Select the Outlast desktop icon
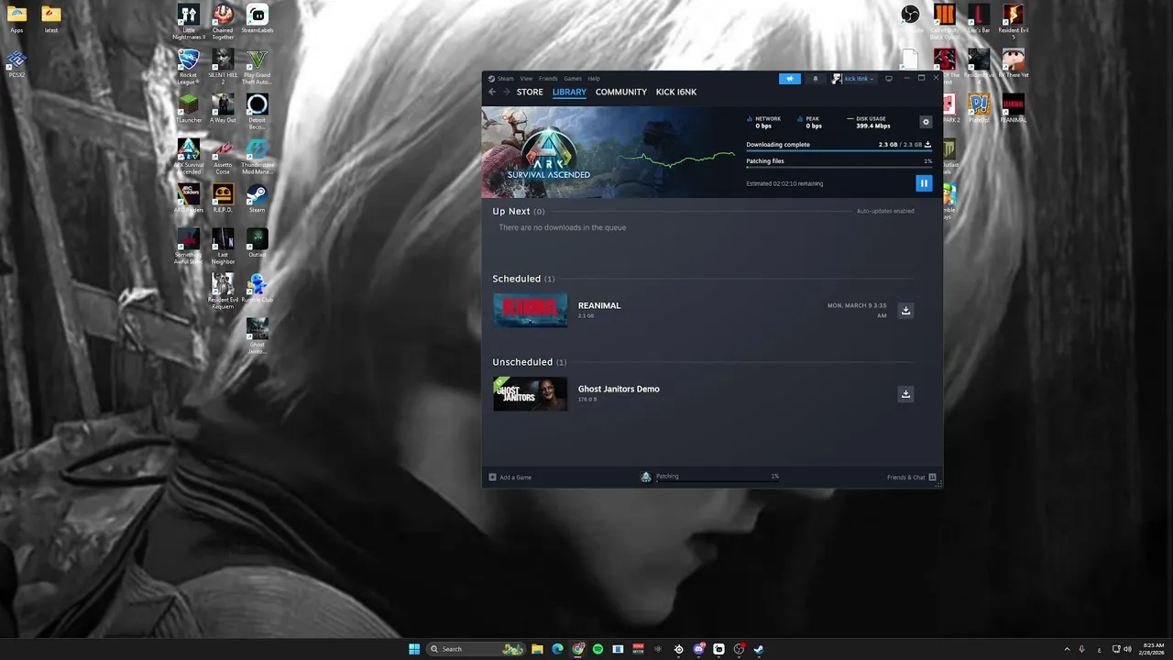 pyautogui.click(x=258, y=243)
